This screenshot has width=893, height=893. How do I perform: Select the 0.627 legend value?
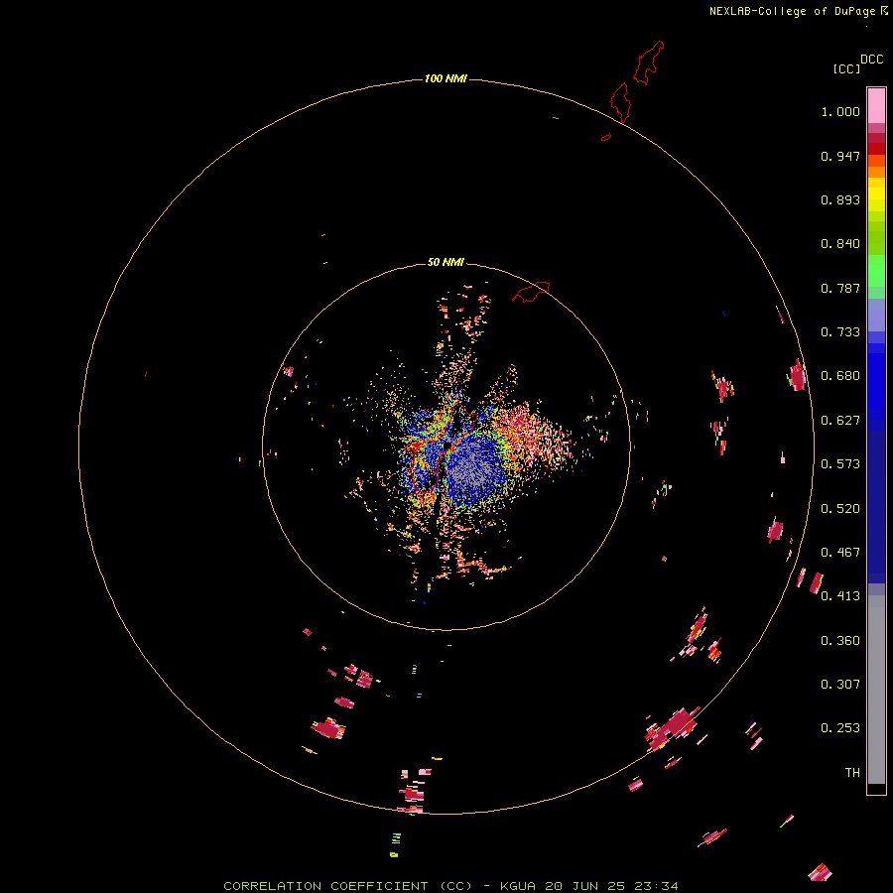coord(840,421)
